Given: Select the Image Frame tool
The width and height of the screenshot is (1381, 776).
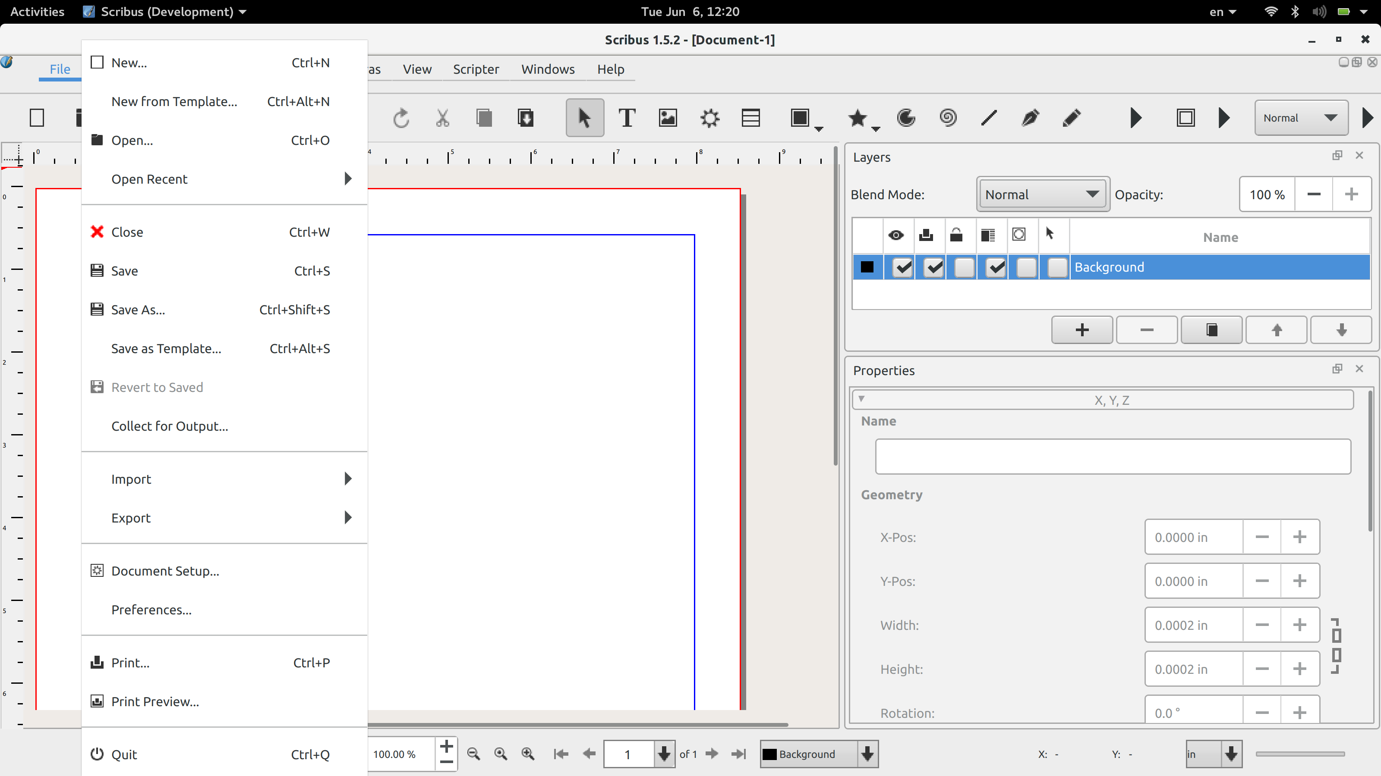Looking at the screenshot, I should click(668, 118).
